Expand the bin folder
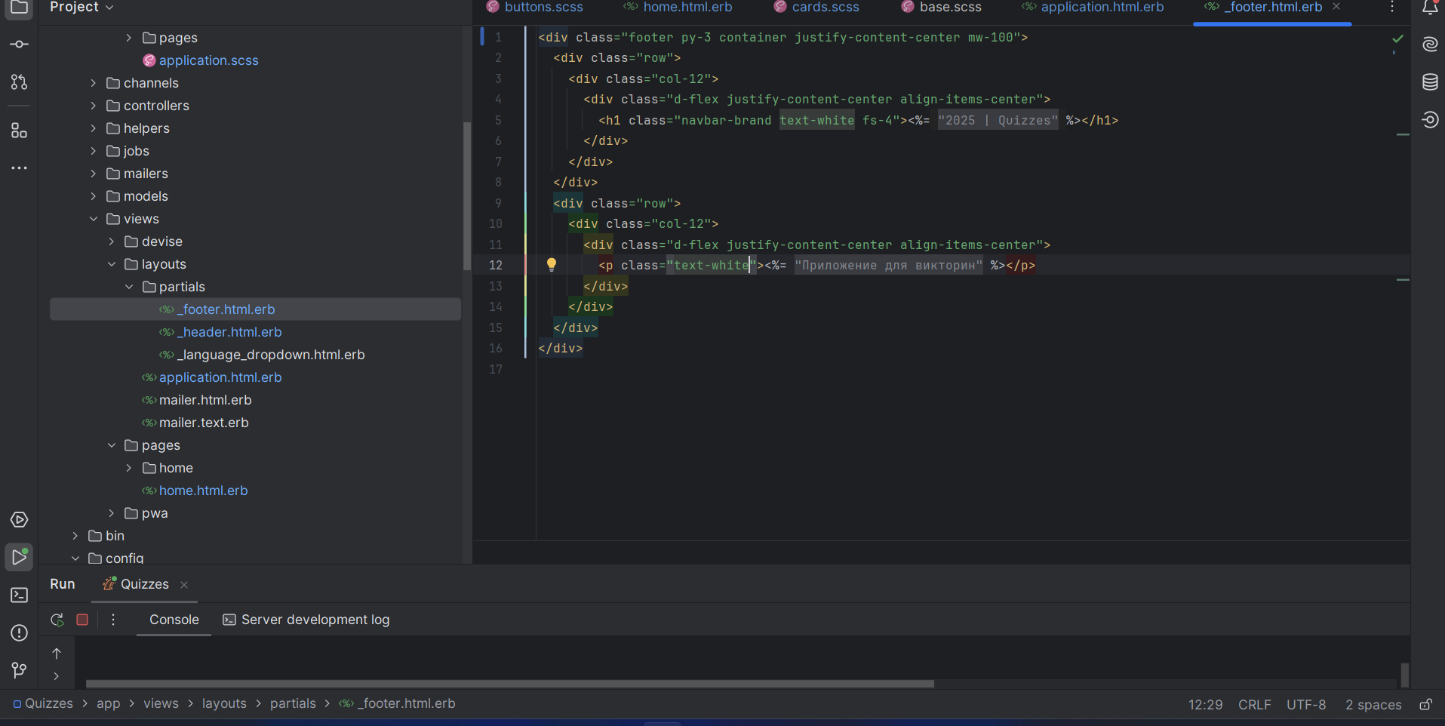The height and width of the screenshot is (726, 1445). [x=75, y=536]
